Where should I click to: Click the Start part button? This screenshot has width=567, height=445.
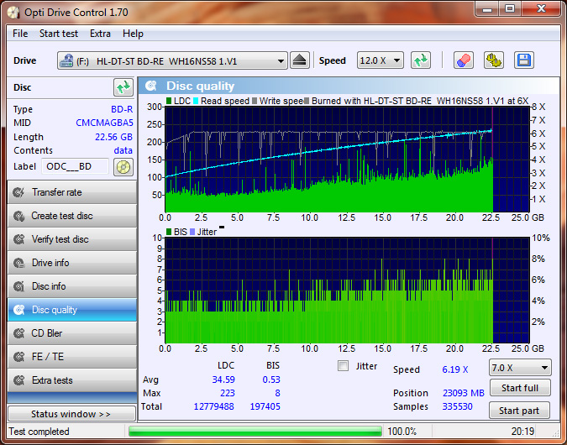pyautogui.click(x=520, y=411)
